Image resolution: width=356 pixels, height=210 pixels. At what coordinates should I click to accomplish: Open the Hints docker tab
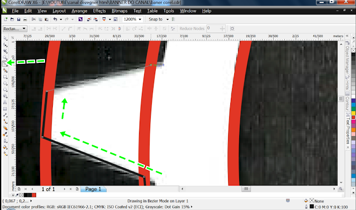pyautogui.click(x=347, y=83)
